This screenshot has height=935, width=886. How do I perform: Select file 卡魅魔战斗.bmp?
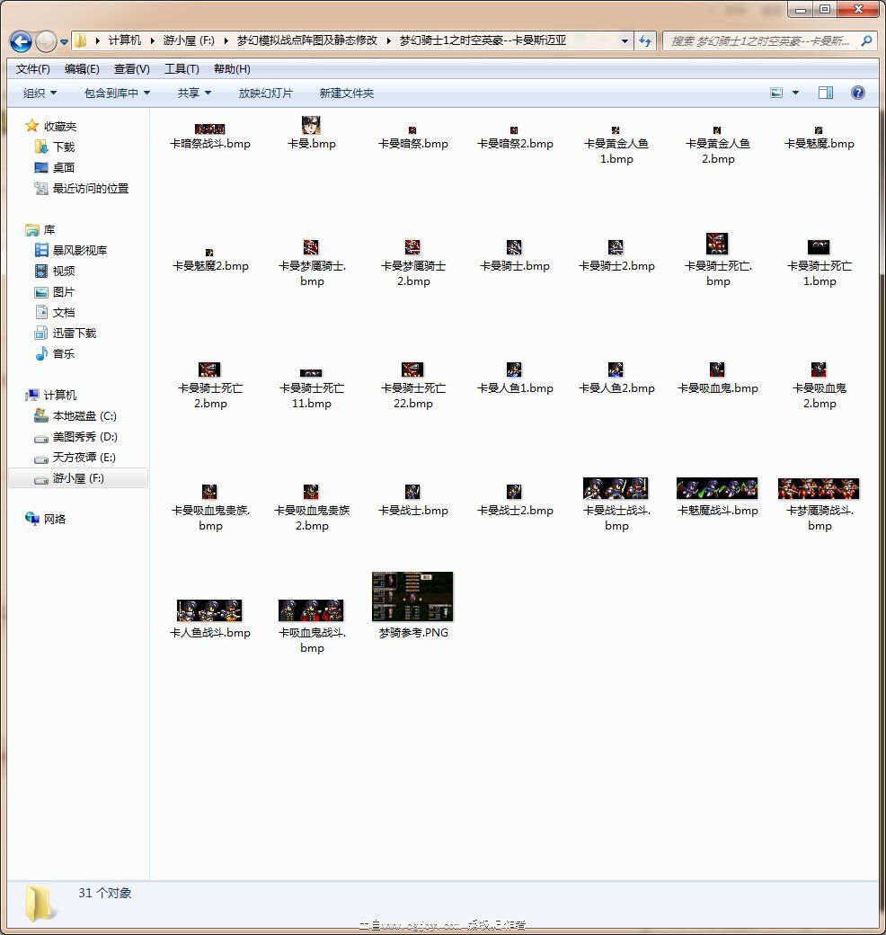point(718,497)
